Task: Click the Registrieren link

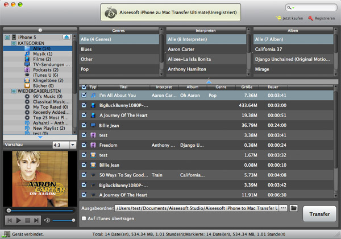Action: coord(325,18)
